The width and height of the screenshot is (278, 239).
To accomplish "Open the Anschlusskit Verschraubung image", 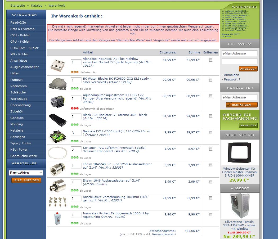I will 58,202.
